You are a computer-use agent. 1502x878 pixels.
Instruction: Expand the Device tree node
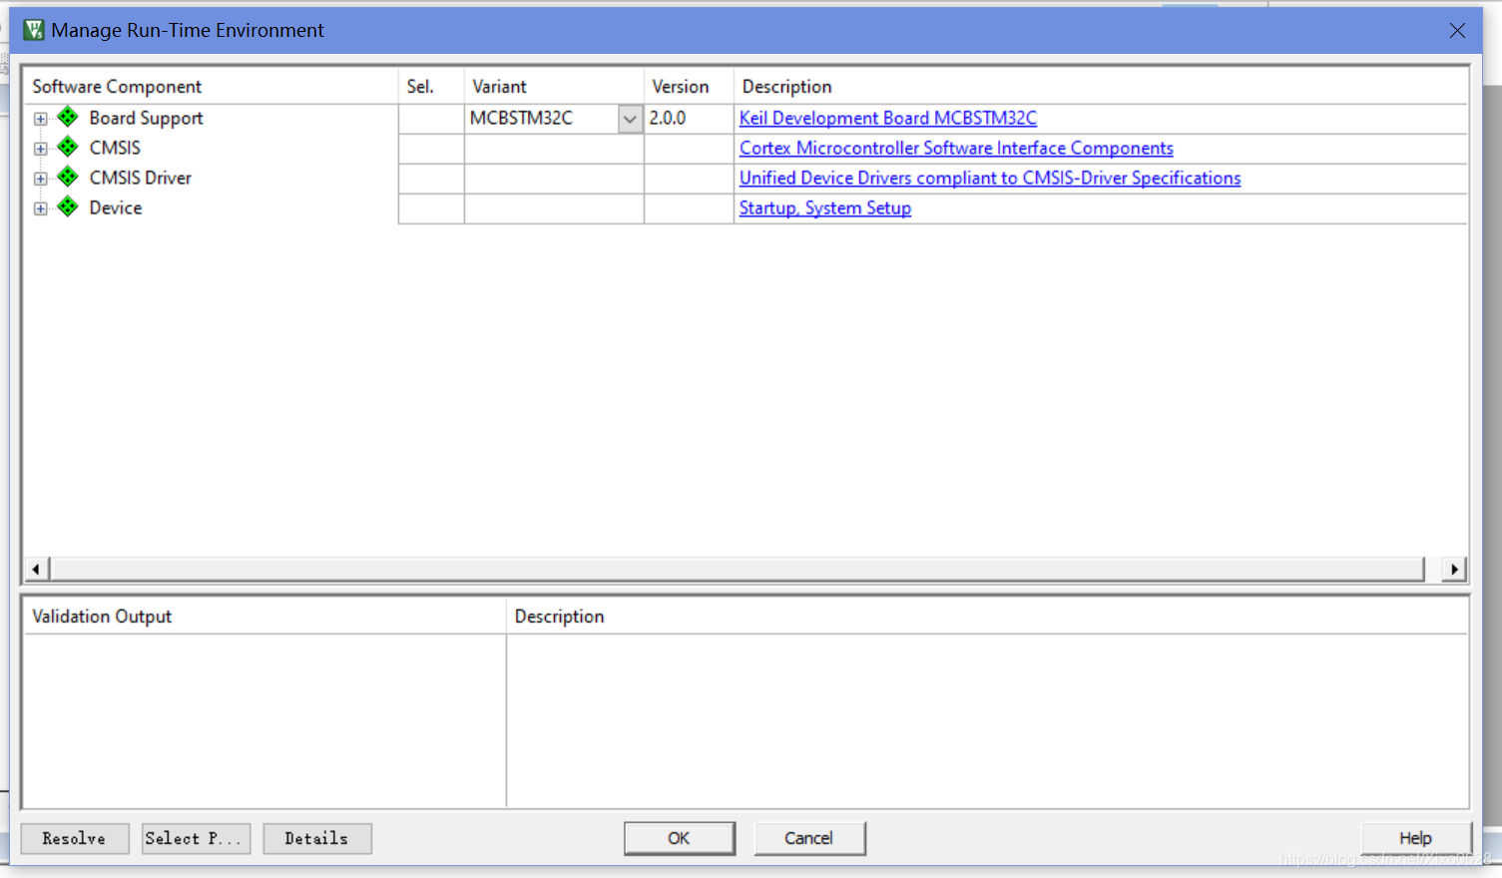click(x=40, y=209)
